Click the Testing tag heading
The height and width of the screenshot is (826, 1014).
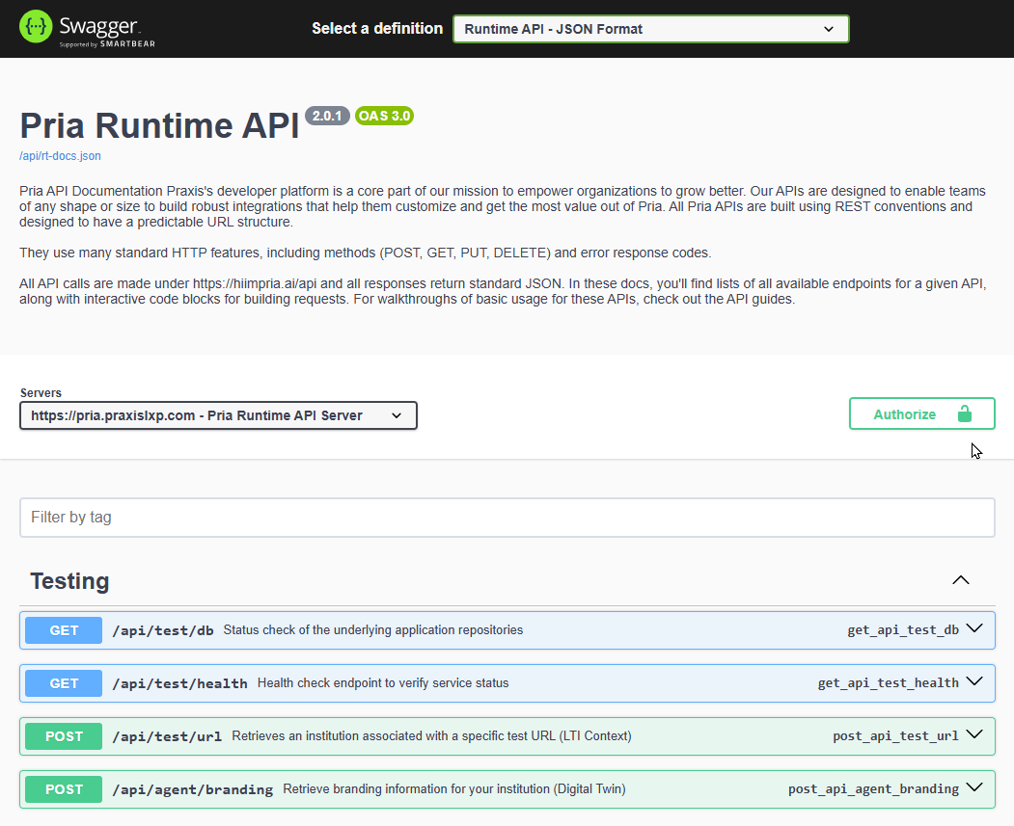[69, 581]
